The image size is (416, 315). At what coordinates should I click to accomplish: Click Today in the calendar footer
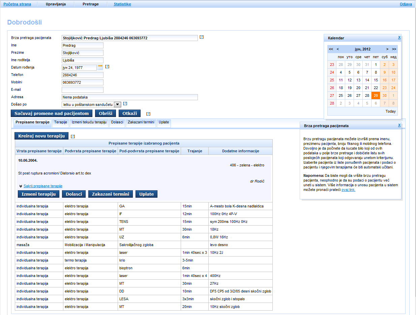pos(390,111)
